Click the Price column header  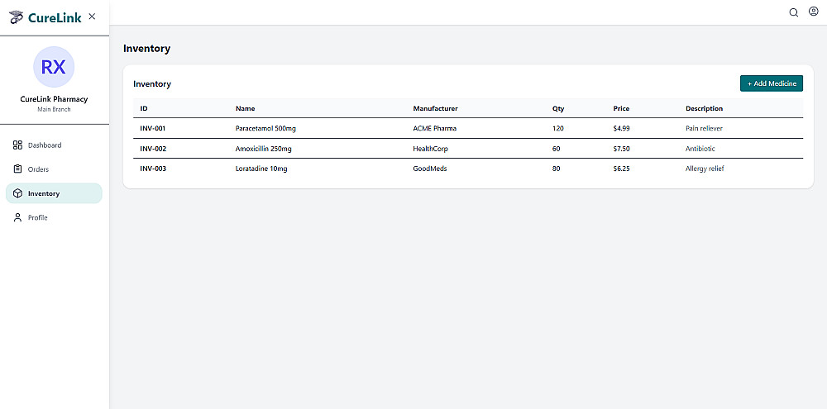point(621,108)
